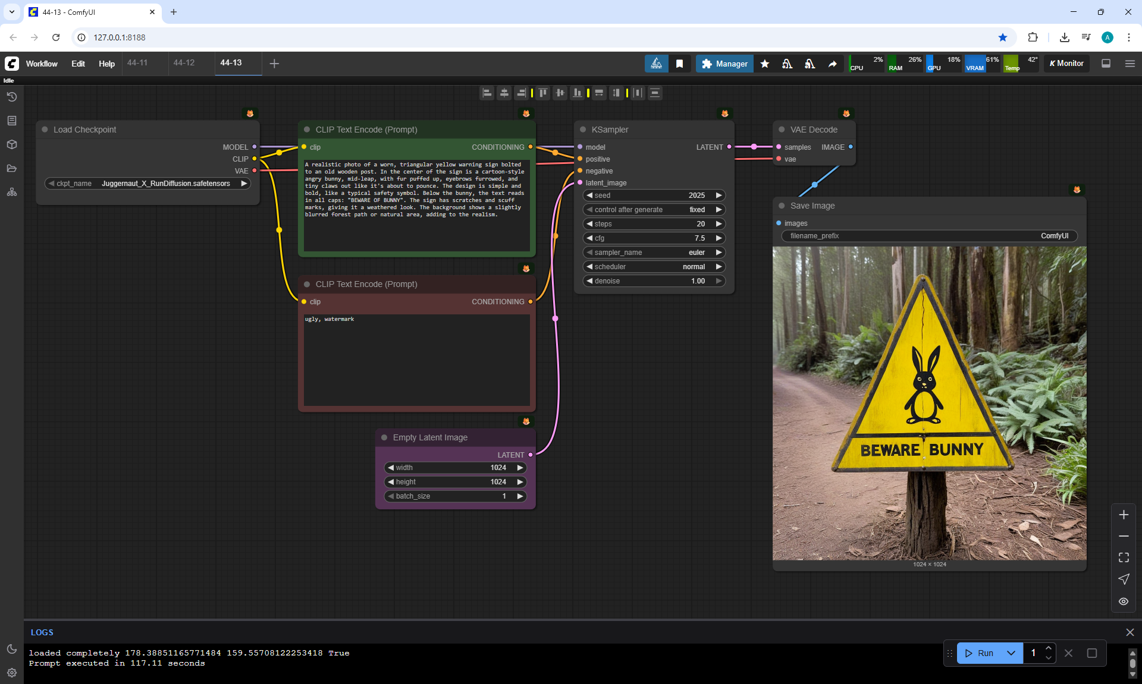Click the bookmark icon in the top toolbar

tap(679, 64)
